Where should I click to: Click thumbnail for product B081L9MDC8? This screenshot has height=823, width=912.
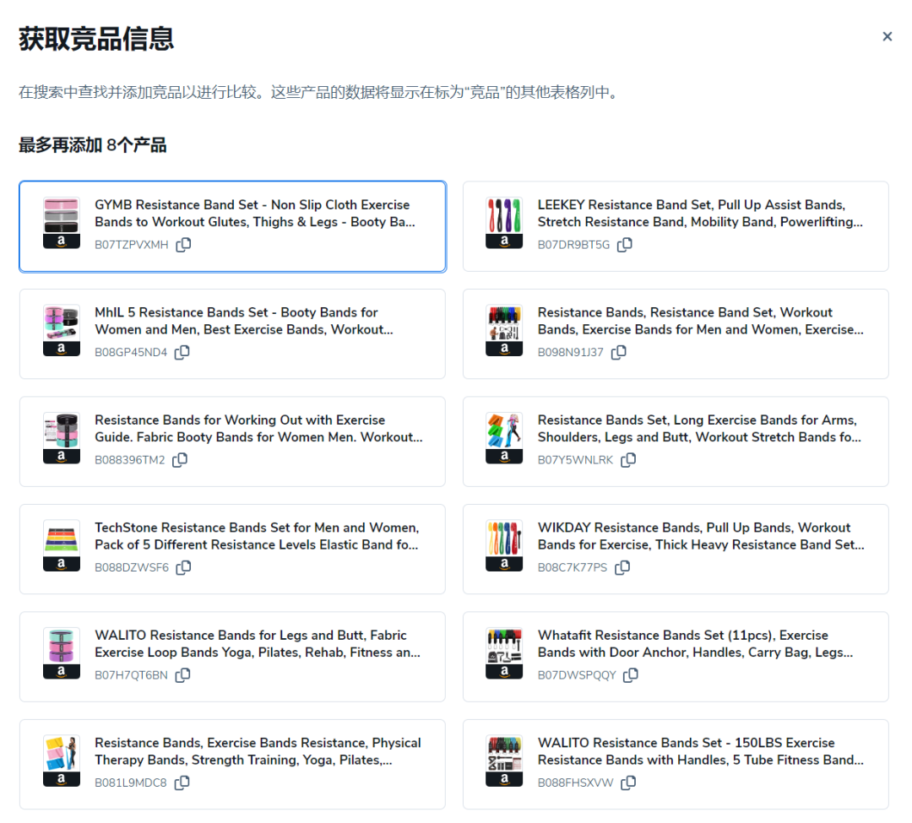(62, 761)
